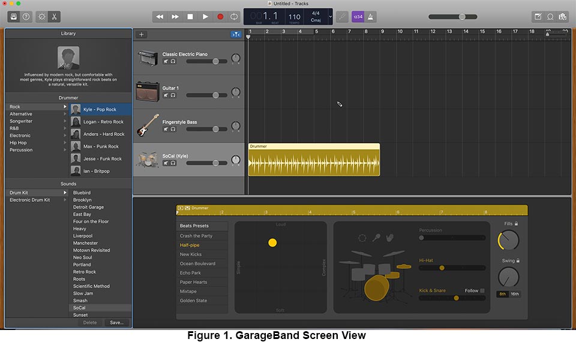Viewport: 576px width, 342px height.
Task: Click the Save... button in Library
Action: pyautogui.click(x=116, y=323)
